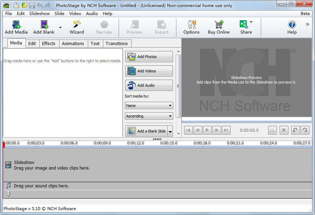
Task: Click the delete clip X icon
Action: [284, 130]
